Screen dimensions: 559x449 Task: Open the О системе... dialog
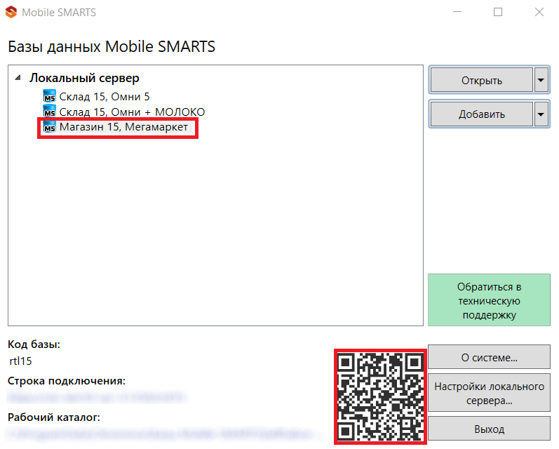[x=489, y=357]
